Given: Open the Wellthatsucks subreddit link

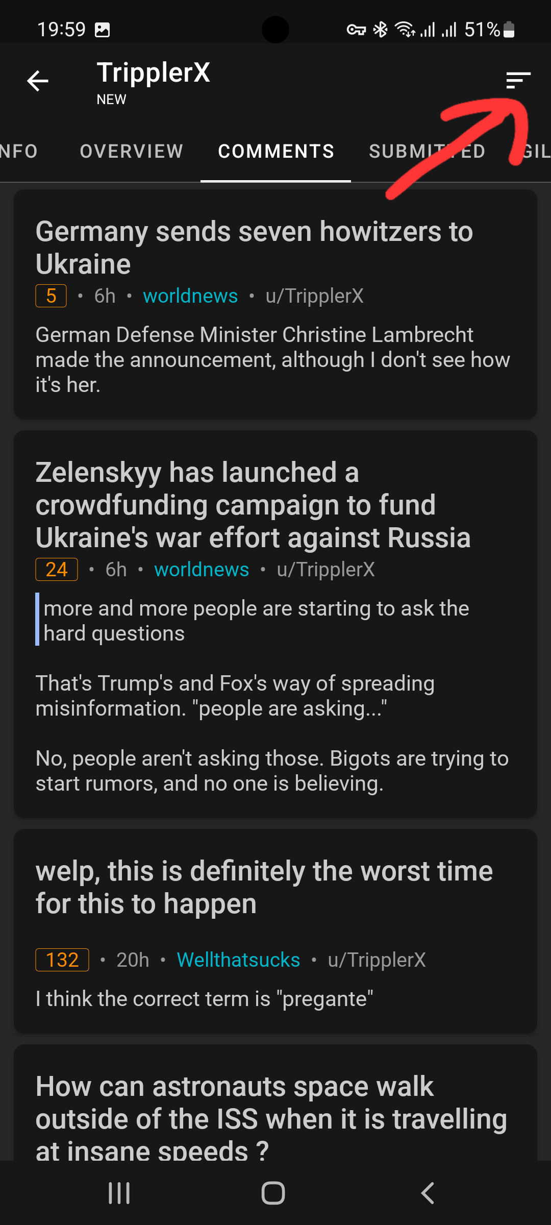Looking at the screenshot, I should click(238, 960).
